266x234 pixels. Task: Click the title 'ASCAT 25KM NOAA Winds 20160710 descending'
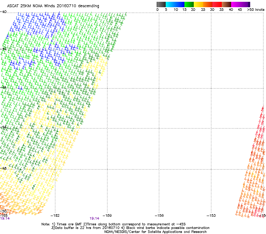click(53, 6)
